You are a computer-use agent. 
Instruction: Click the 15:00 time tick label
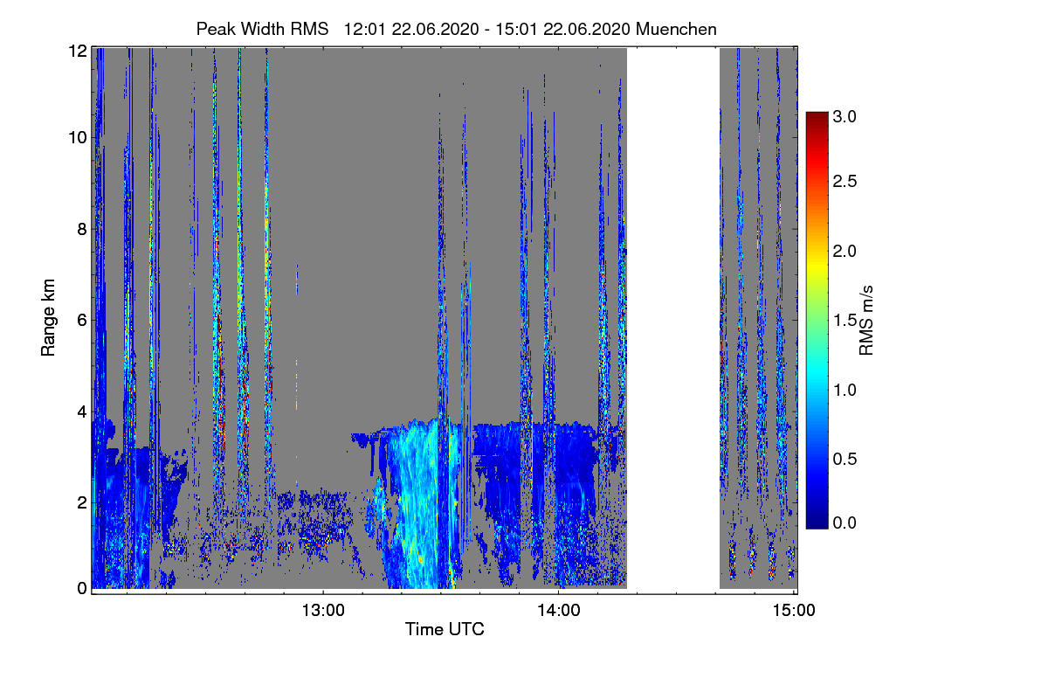pyautogui.click(x=793, y=610)
